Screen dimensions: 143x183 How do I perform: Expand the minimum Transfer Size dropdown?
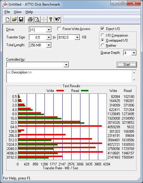point(49,37)
